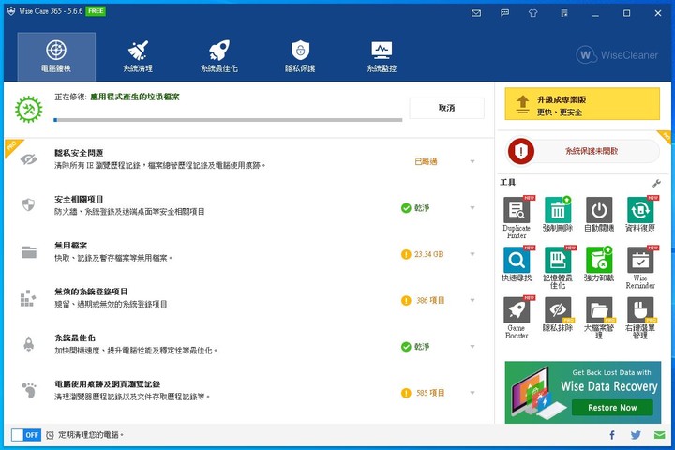Expand the 無用檔案 row arrow
The image size is (675, 450).
[472, 254]
